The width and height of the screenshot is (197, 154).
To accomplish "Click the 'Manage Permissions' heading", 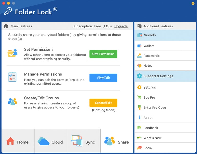I will click(43, 74).
